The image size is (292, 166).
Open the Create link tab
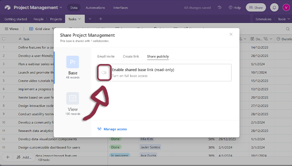click(x=131, y=56)
